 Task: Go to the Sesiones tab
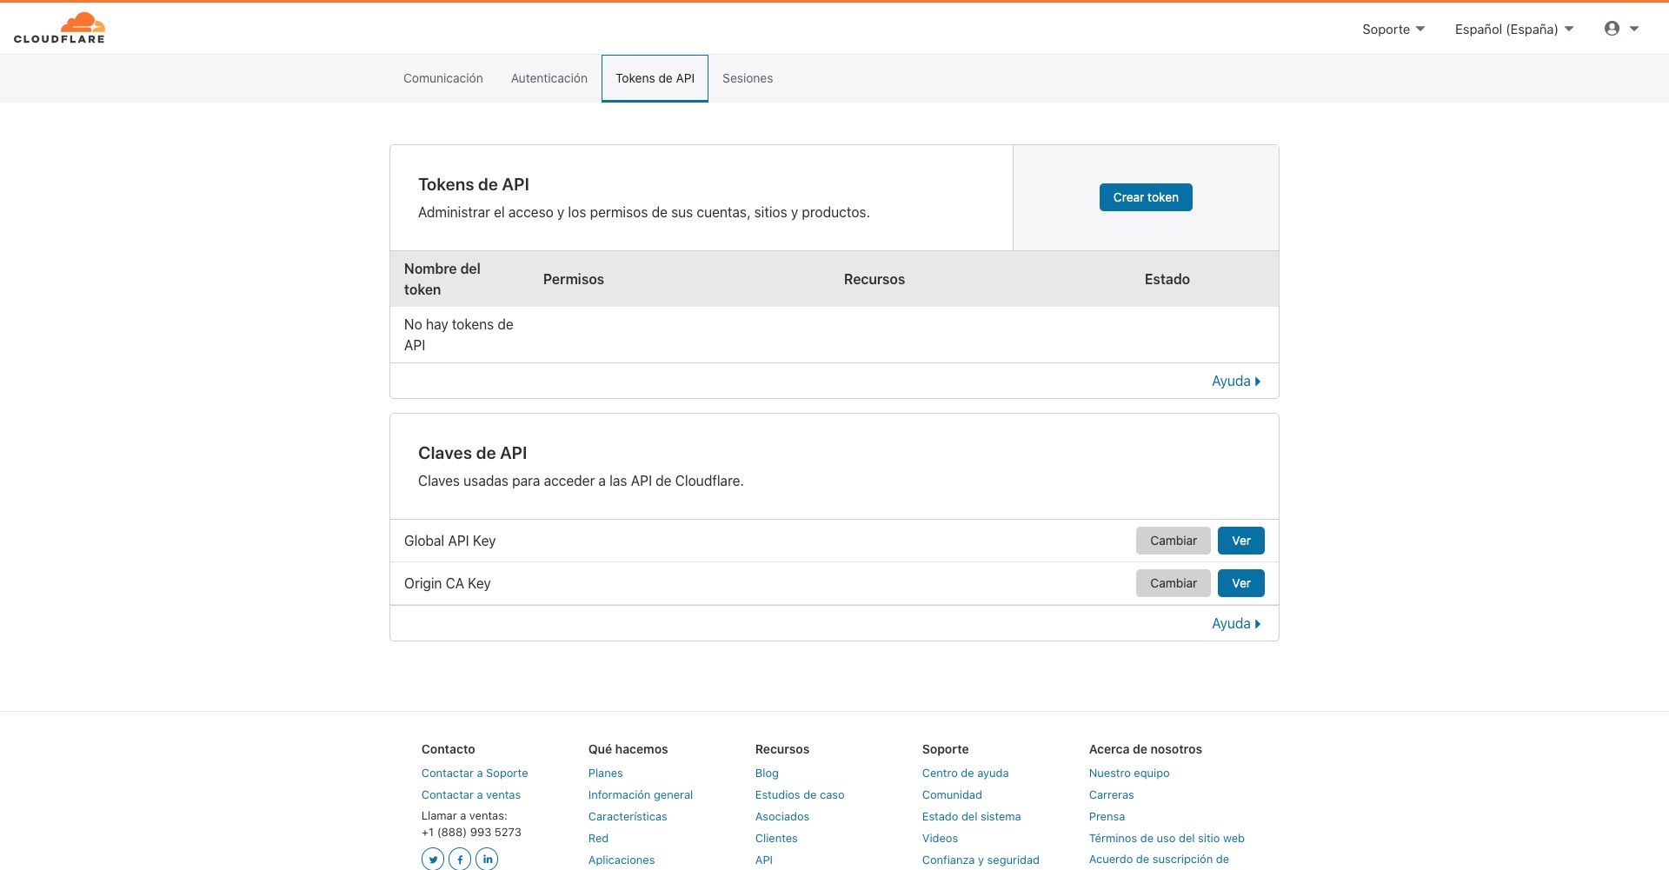point(748,78)
